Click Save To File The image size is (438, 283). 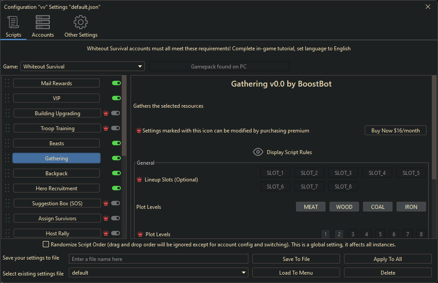(296, 259)
